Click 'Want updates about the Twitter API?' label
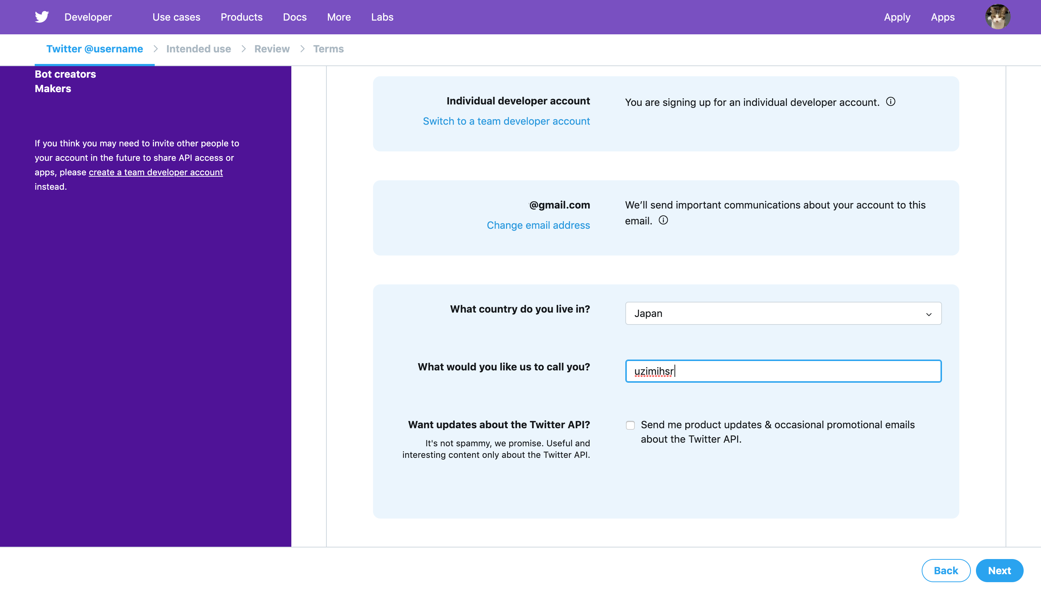This screenshot has height=593, width=1041. click(x=499, y=424)
